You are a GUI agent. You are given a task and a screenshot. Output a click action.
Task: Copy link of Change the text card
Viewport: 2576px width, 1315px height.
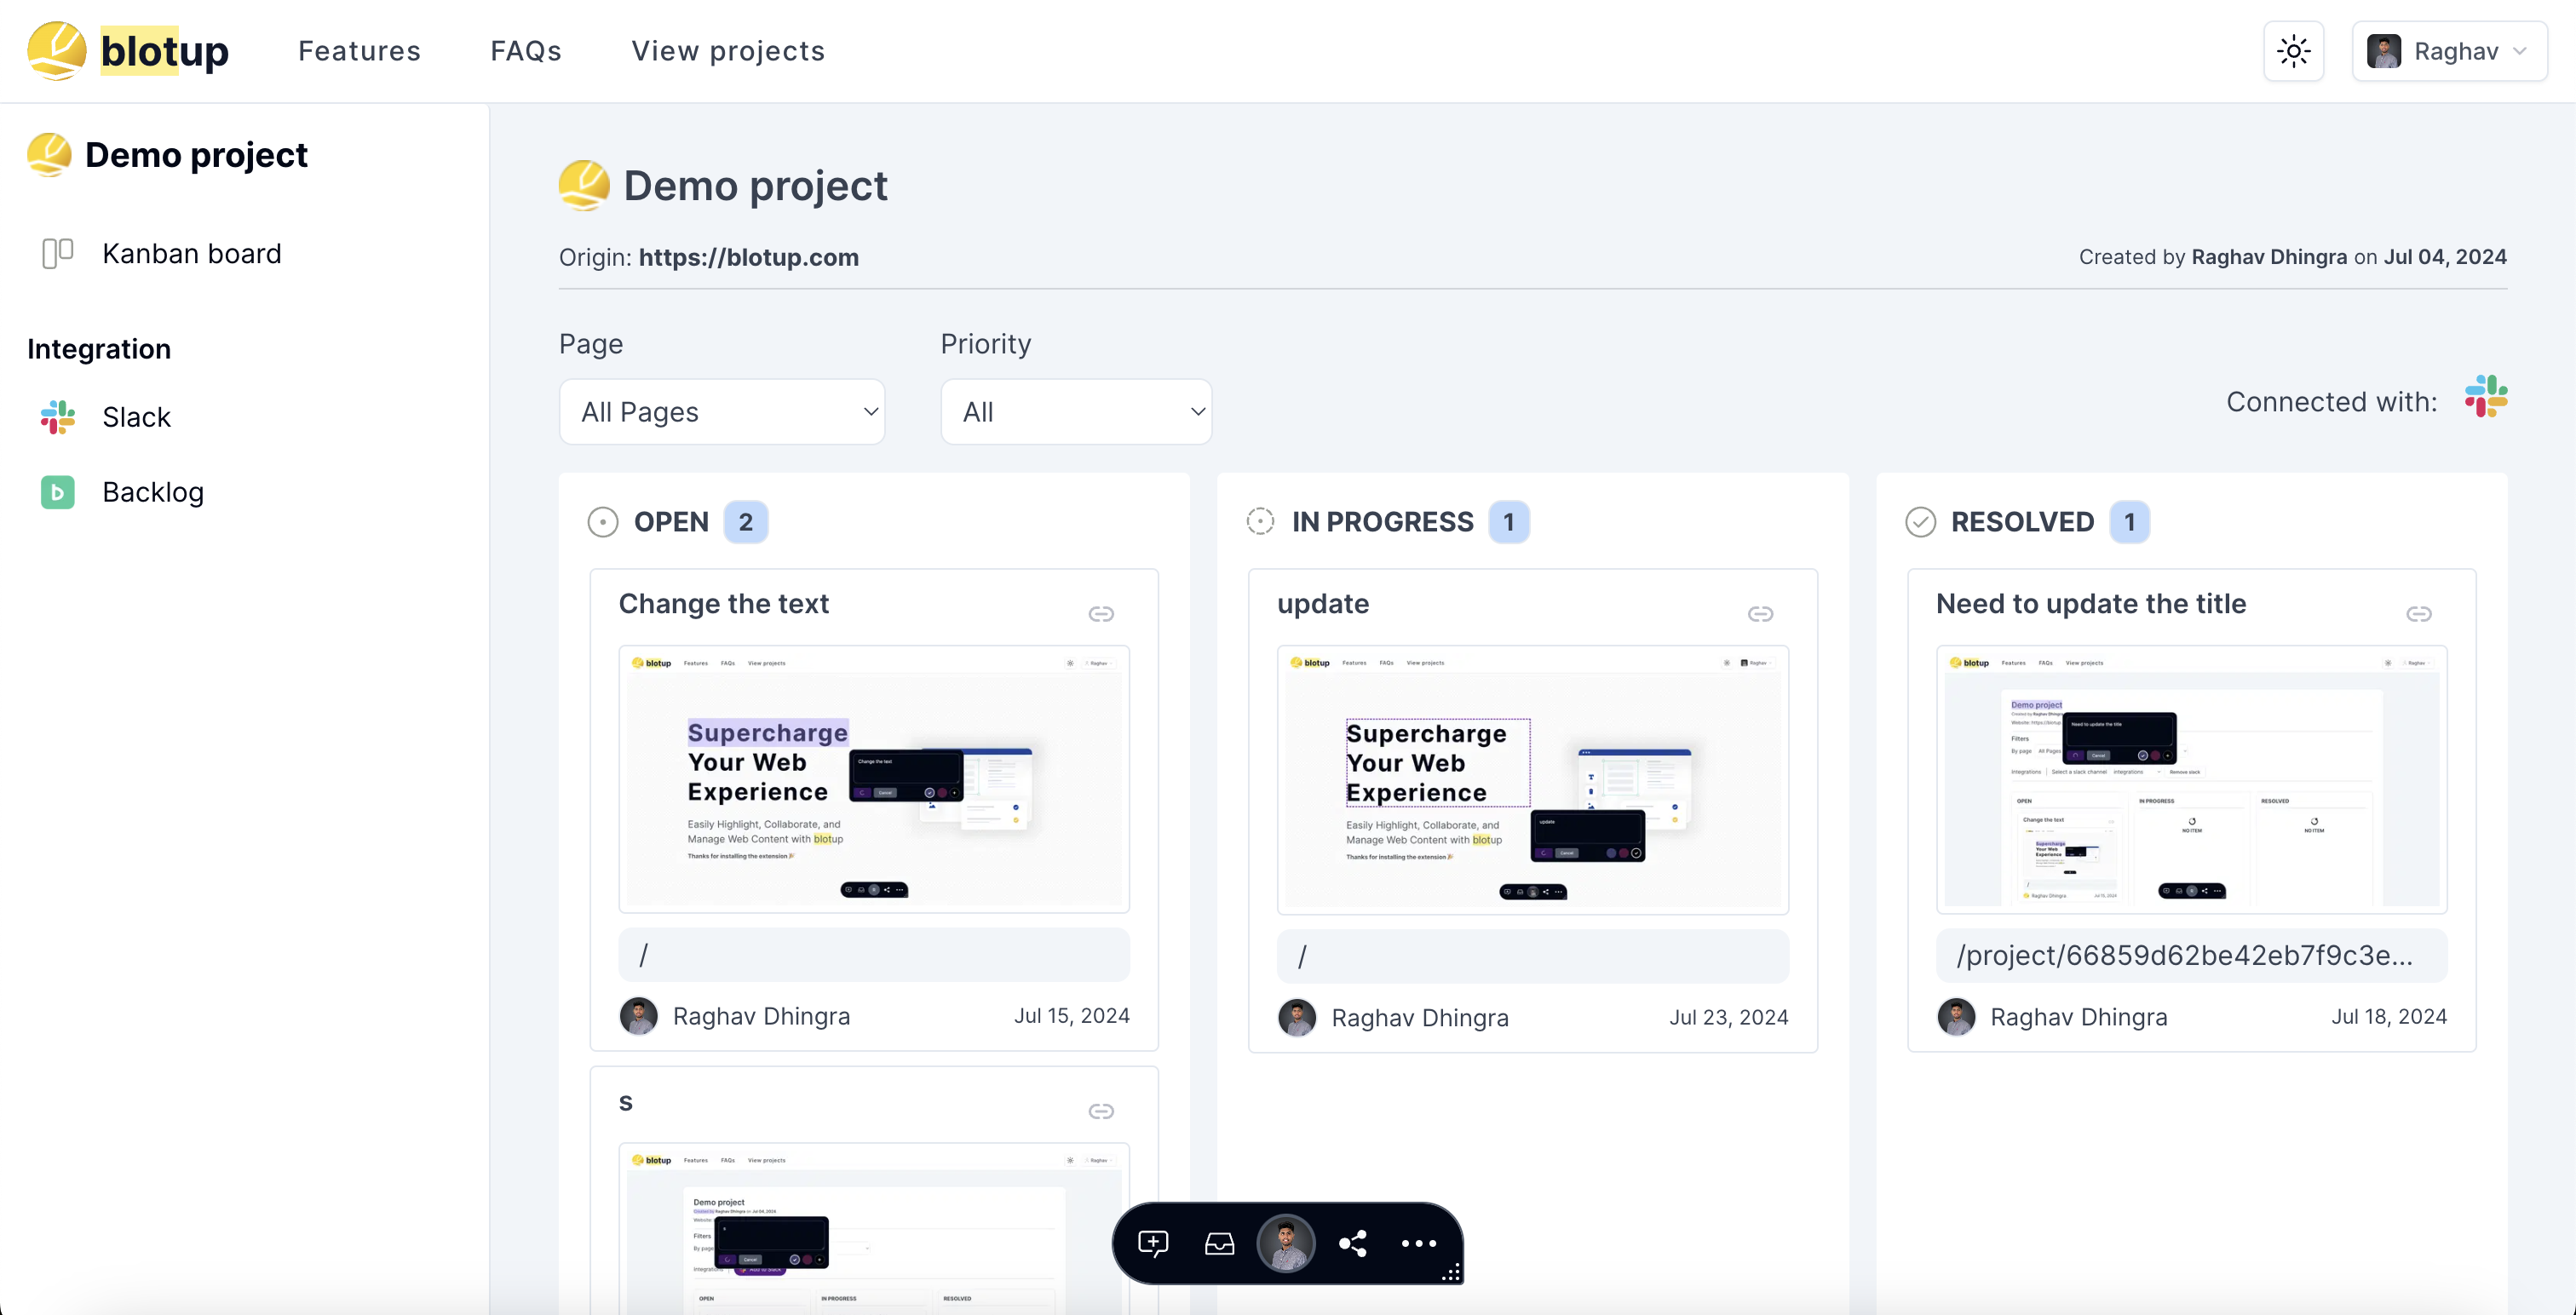tap(1101, 614)
